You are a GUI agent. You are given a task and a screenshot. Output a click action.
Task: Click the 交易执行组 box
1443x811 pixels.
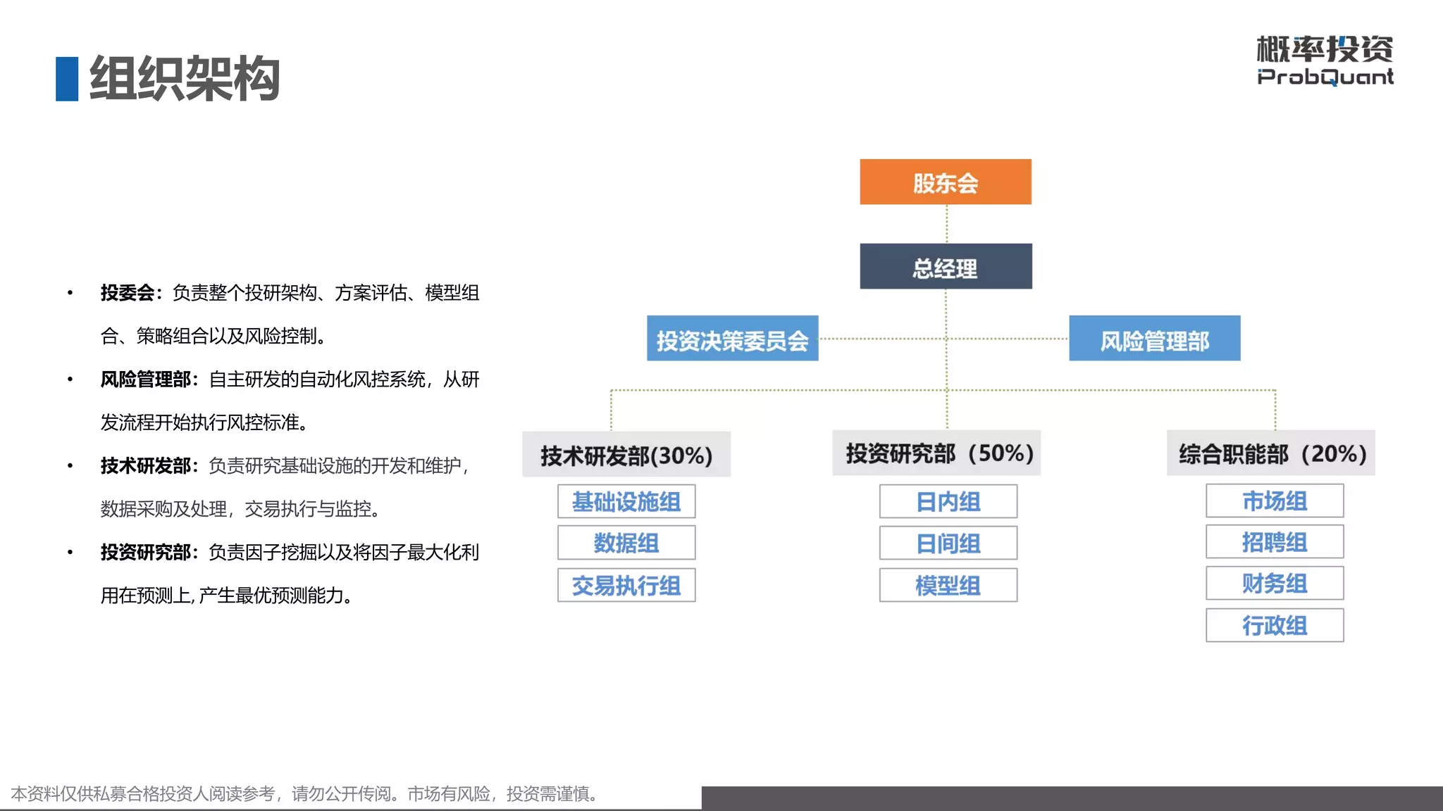click(626, 585)
